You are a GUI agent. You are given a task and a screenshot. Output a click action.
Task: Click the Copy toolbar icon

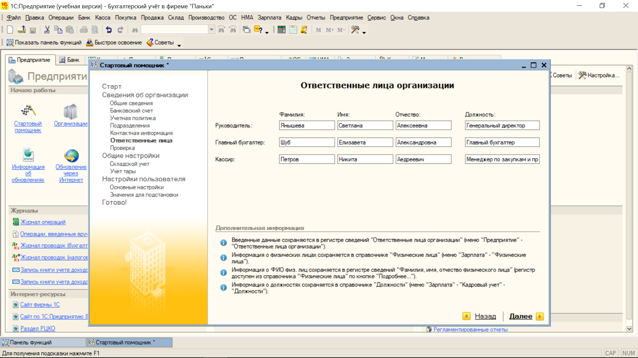point(58,30)
